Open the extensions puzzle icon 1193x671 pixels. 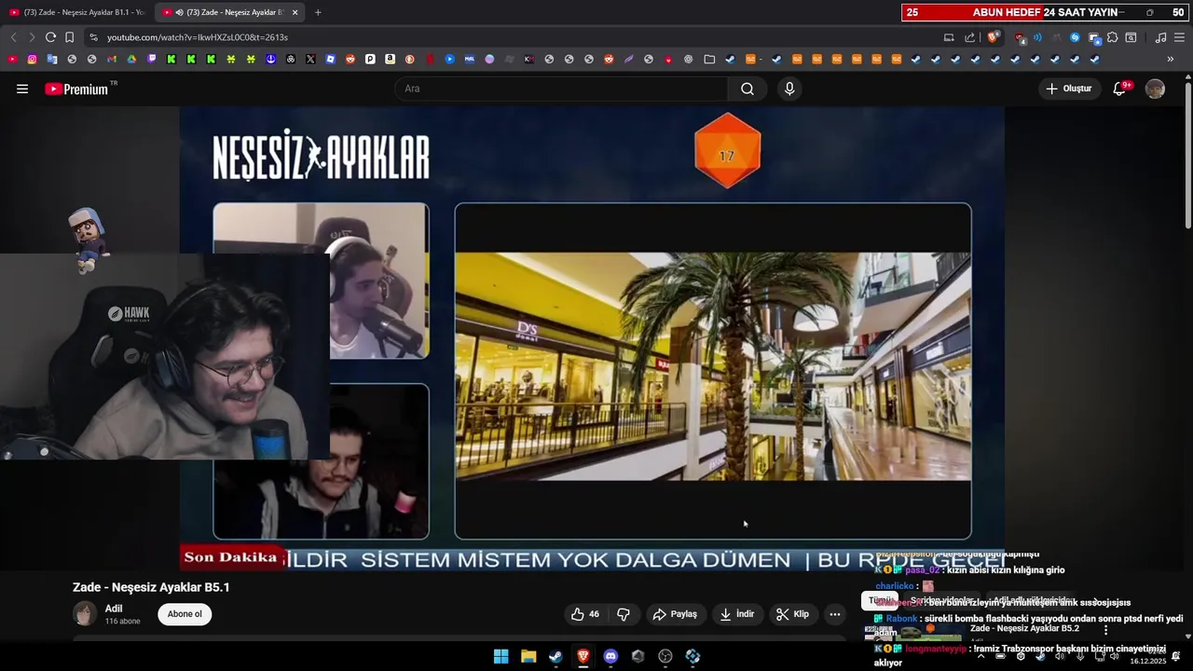point(1112,37)
